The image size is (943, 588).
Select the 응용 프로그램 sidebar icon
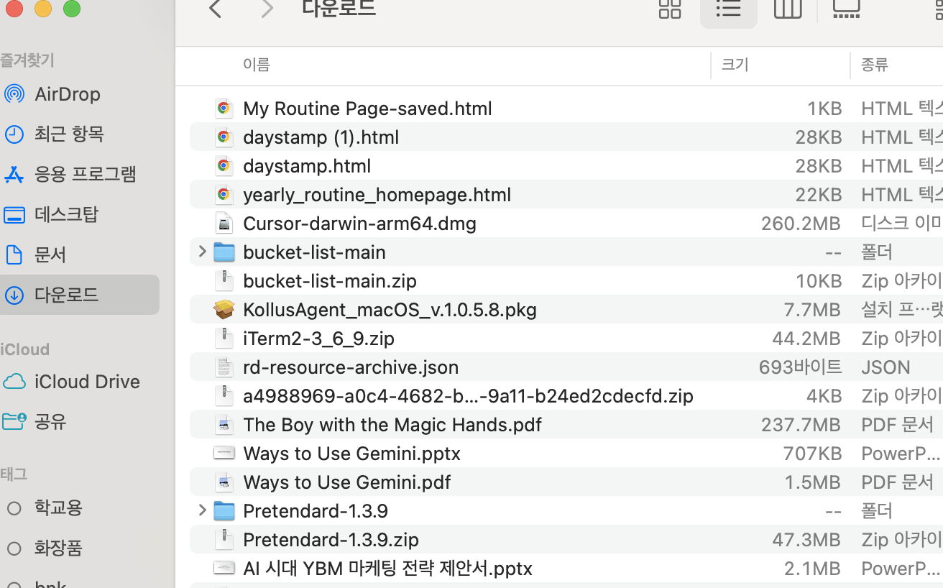[x=14, y=174]
